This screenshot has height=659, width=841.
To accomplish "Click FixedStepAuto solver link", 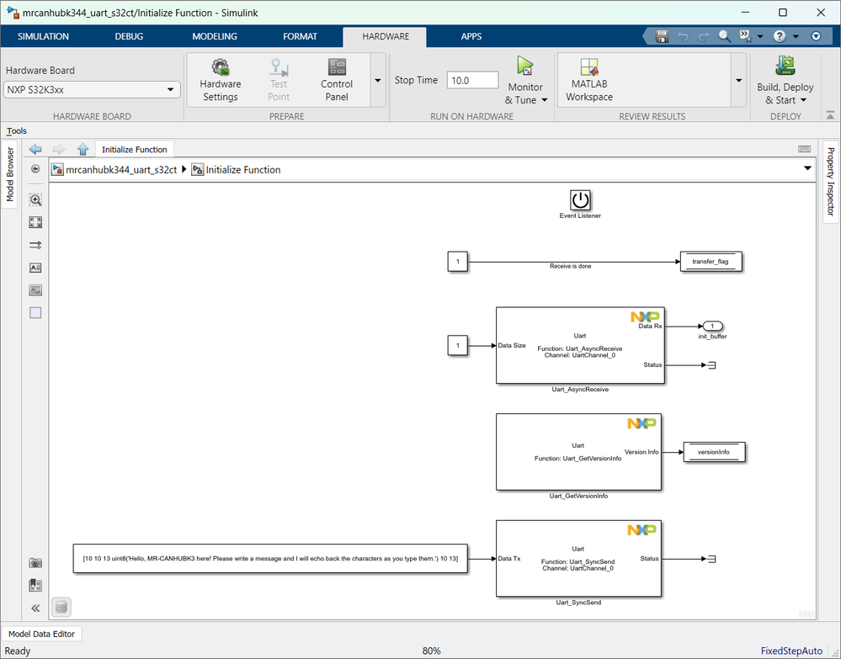I will coord(791,651).
